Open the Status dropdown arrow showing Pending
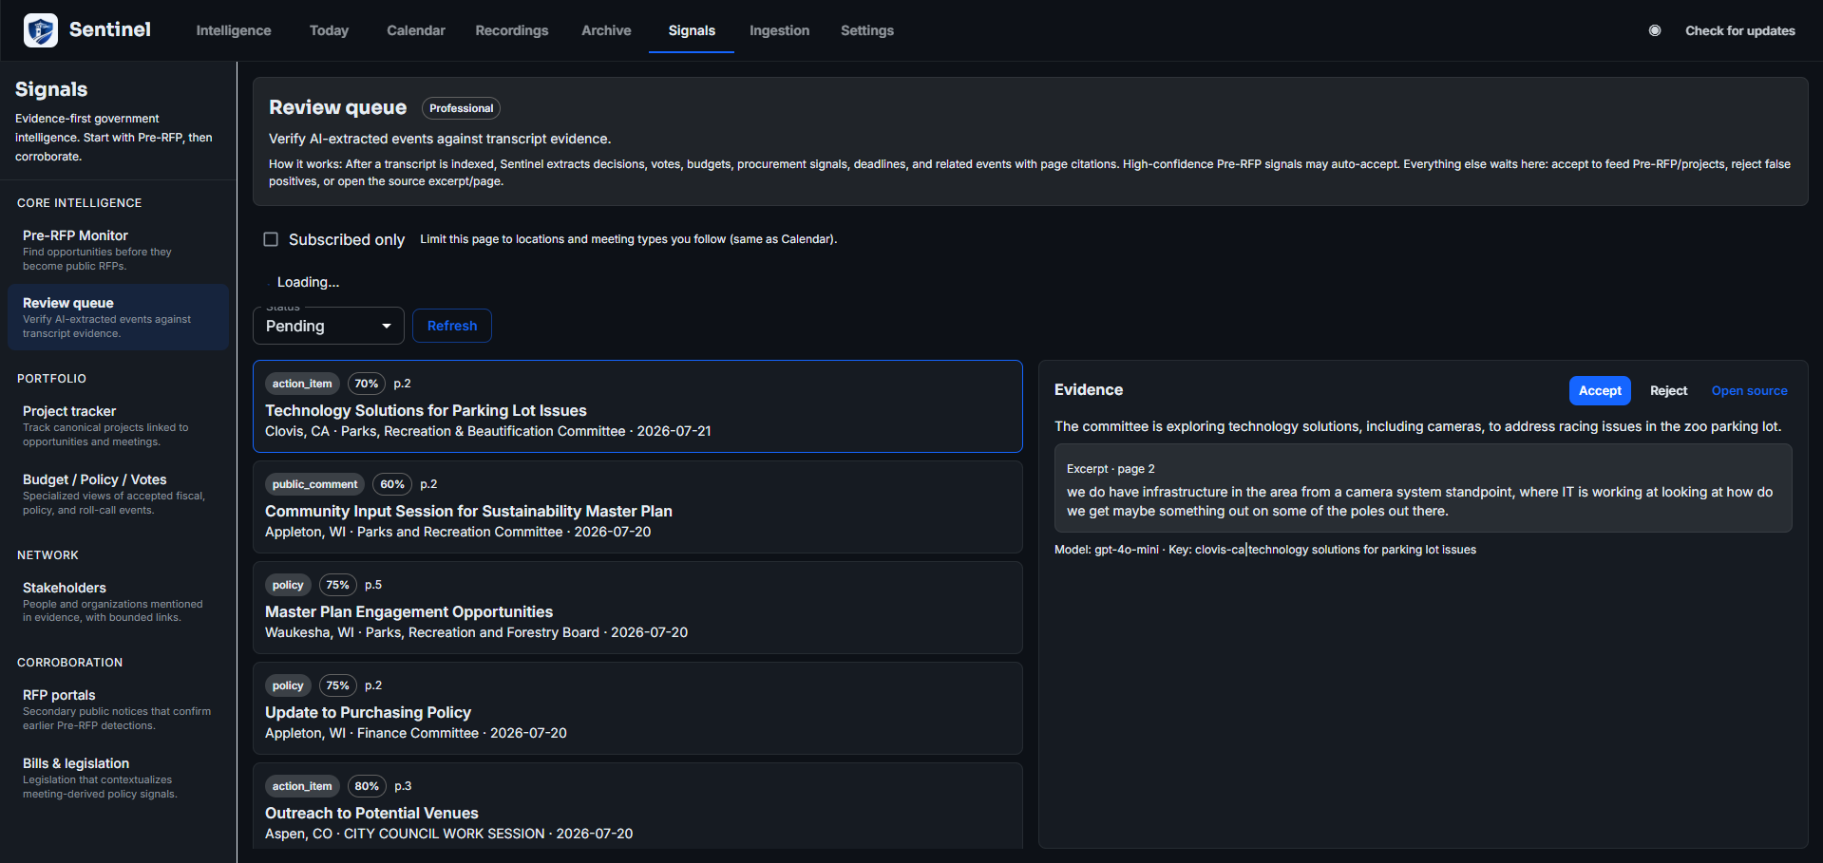This screenshot has height=863, width=1823. (387, 326)
